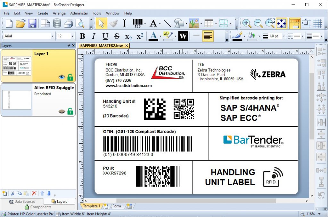Toggle Underline formatting

pyautogui.click(x=105, y=36)
